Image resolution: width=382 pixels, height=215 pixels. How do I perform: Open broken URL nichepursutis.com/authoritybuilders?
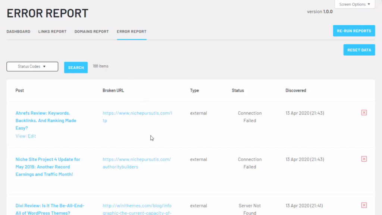(137, 163)
